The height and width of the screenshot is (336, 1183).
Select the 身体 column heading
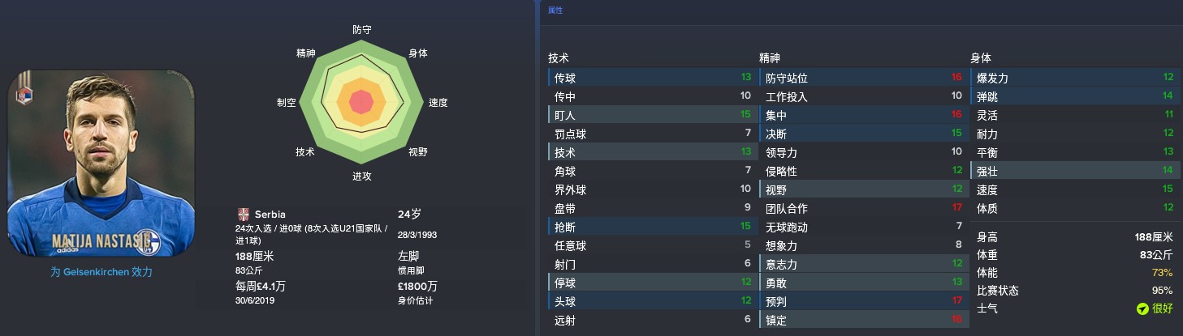click(x=981, y=58)
